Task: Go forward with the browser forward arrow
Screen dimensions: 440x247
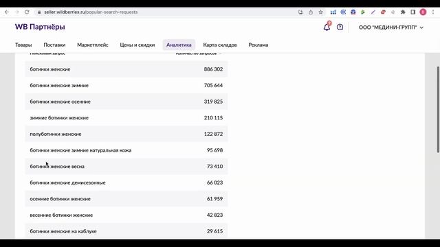Action: coord(16,12)
